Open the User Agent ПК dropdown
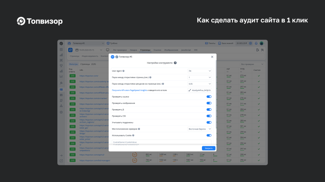 pos(199,71)
